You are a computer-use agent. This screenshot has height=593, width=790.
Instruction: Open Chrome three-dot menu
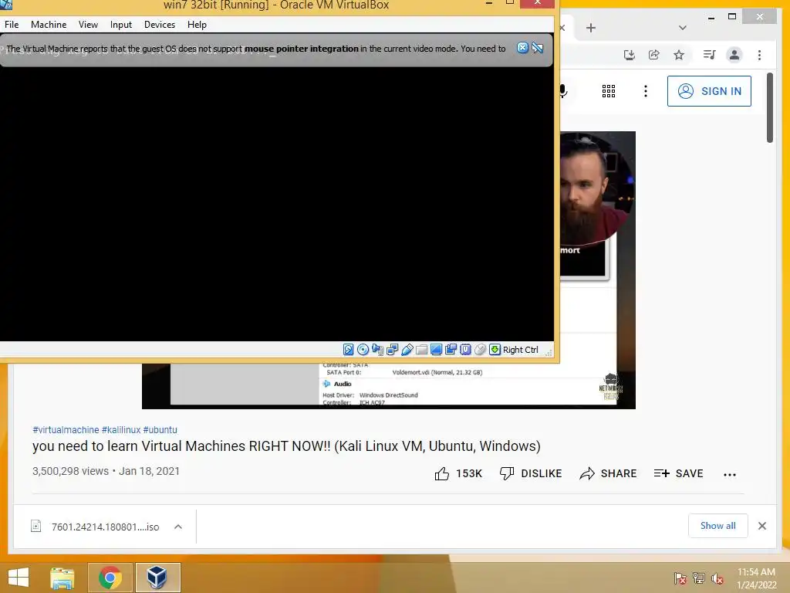760,55
